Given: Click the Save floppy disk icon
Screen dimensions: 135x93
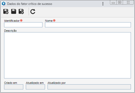Looking at the screenshot, I should coord(14,11).
